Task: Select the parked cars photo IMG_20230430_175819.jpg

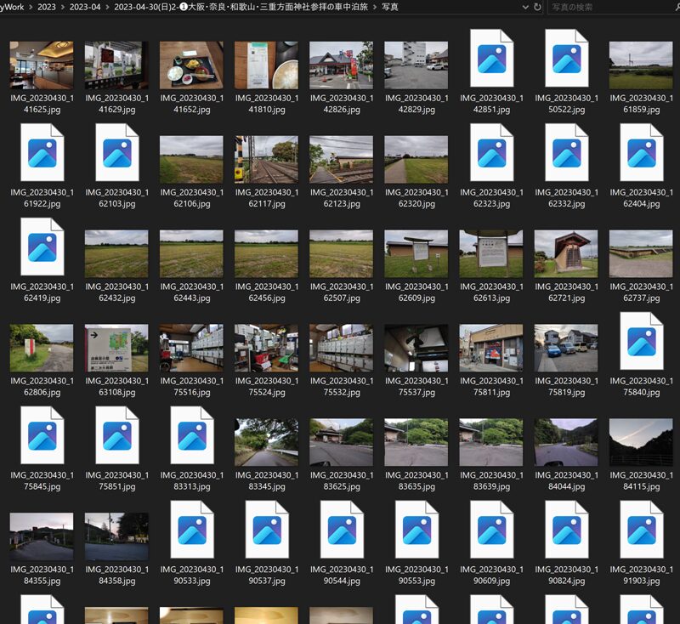Action: tap(566, 348)
